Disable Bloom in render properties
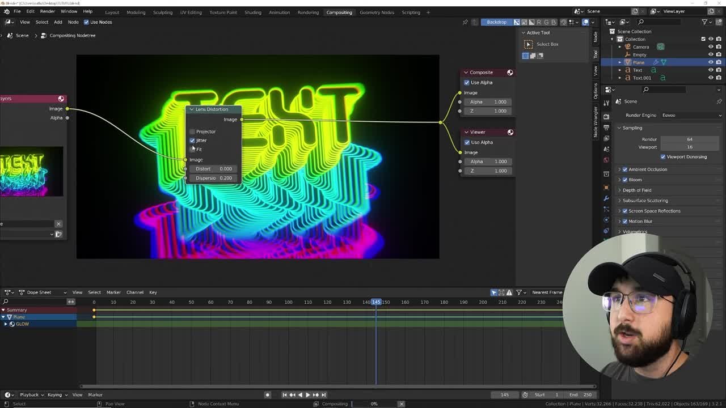The height and width of the screenshot is (408, 726). pyautogui.click(x=625, y=180)
